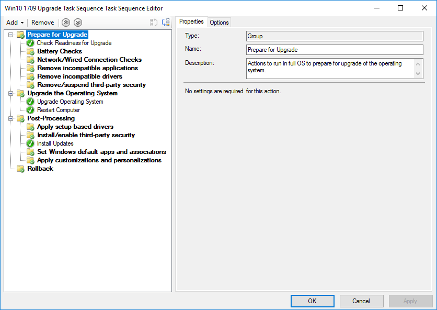This screenshot has height=310, width=437.
Task: Open the Add dropdown menu
Action: pos(15,23)
